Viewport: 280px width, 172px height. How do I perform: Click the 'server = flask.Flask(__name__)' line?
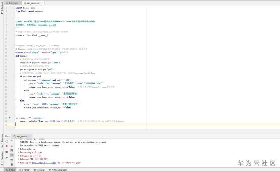click(x=31, y=35)
